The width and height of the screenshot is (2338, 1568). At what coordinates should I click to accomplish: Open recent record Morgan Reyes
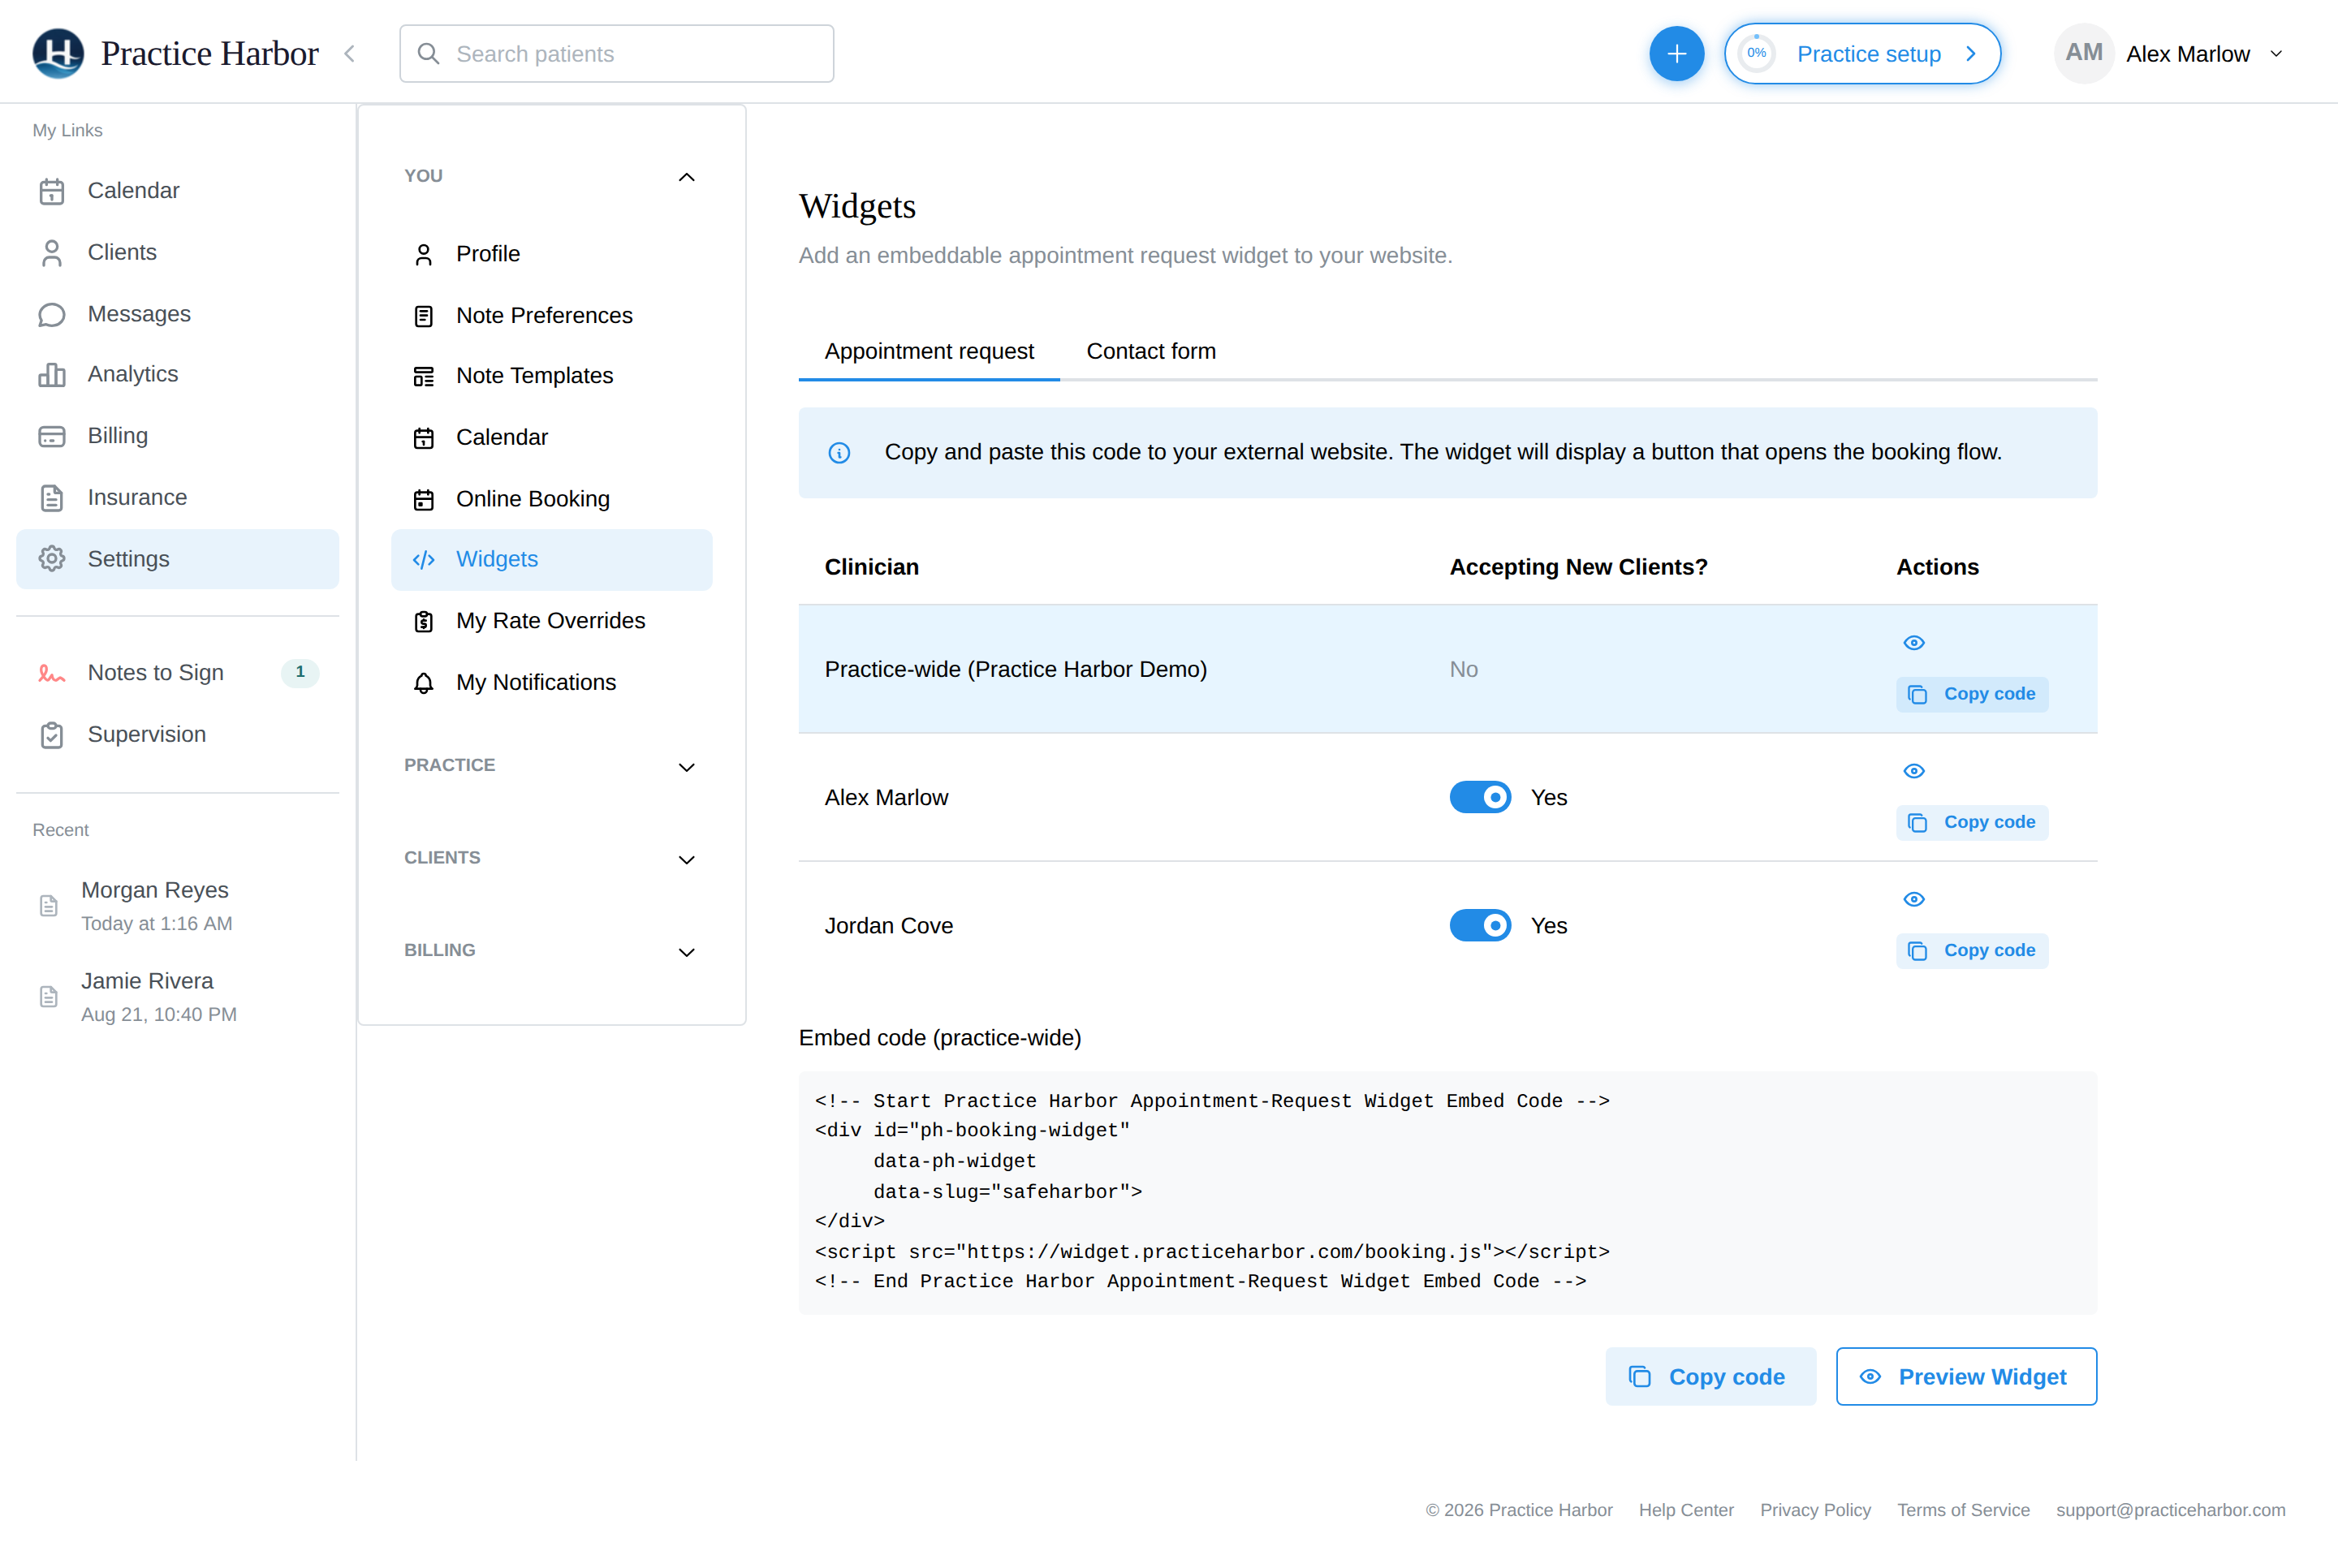177,906
